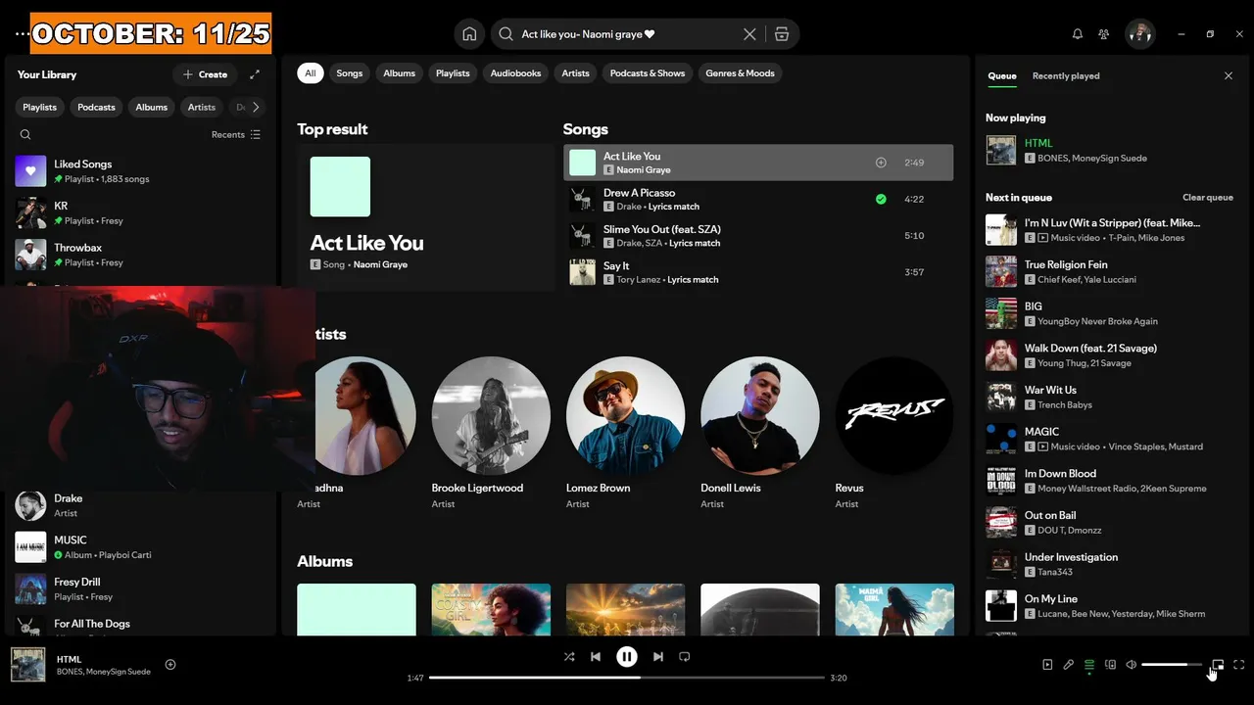The width and height of the screenshot is (1254, 705).
Task: Skip to next track
Action: [658, 657]
